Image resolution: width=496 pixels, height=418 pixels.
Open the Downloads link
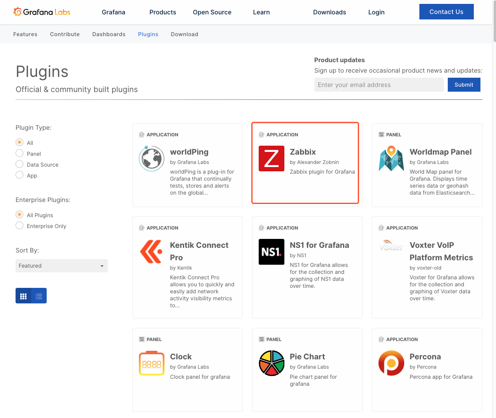pyautogui.click(x=329, y=12)
